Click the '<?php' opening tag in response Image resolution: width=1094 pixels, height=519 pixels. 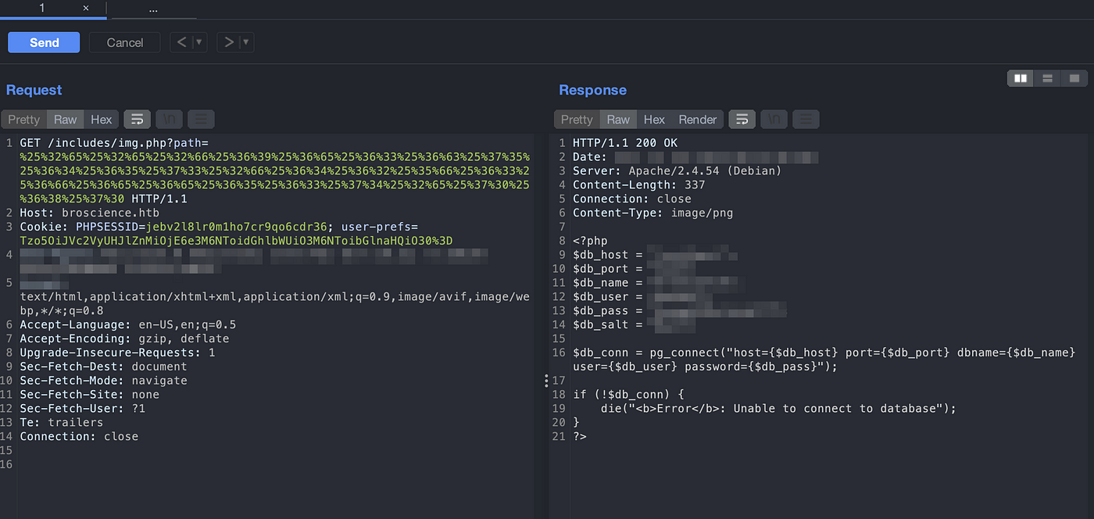[590, 241]
